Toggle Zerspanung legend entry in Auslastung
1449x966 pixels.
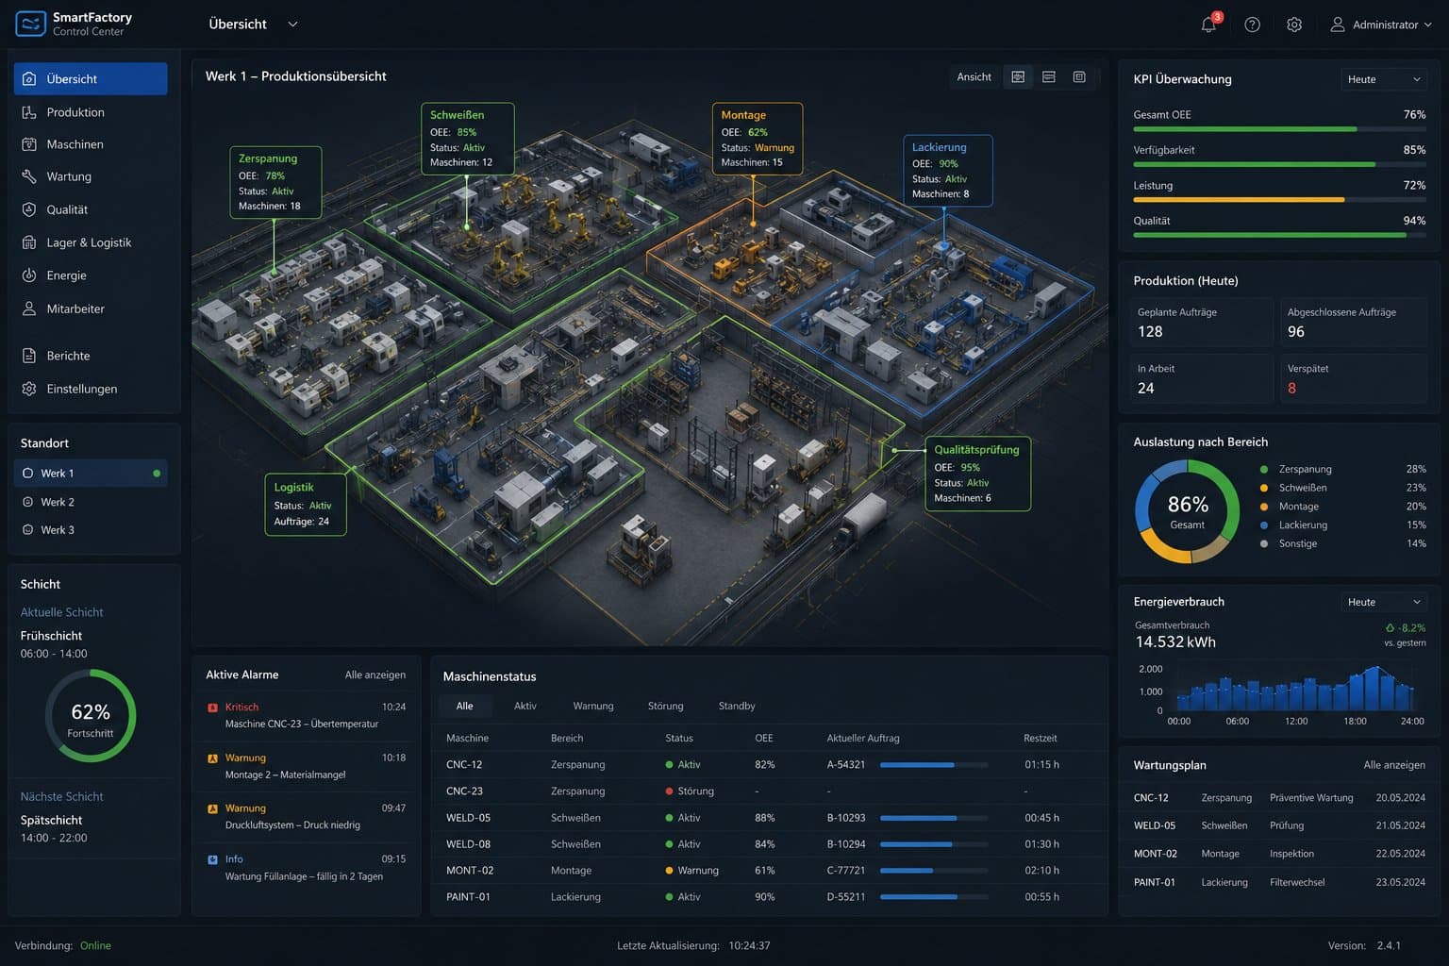point(1342,469)
